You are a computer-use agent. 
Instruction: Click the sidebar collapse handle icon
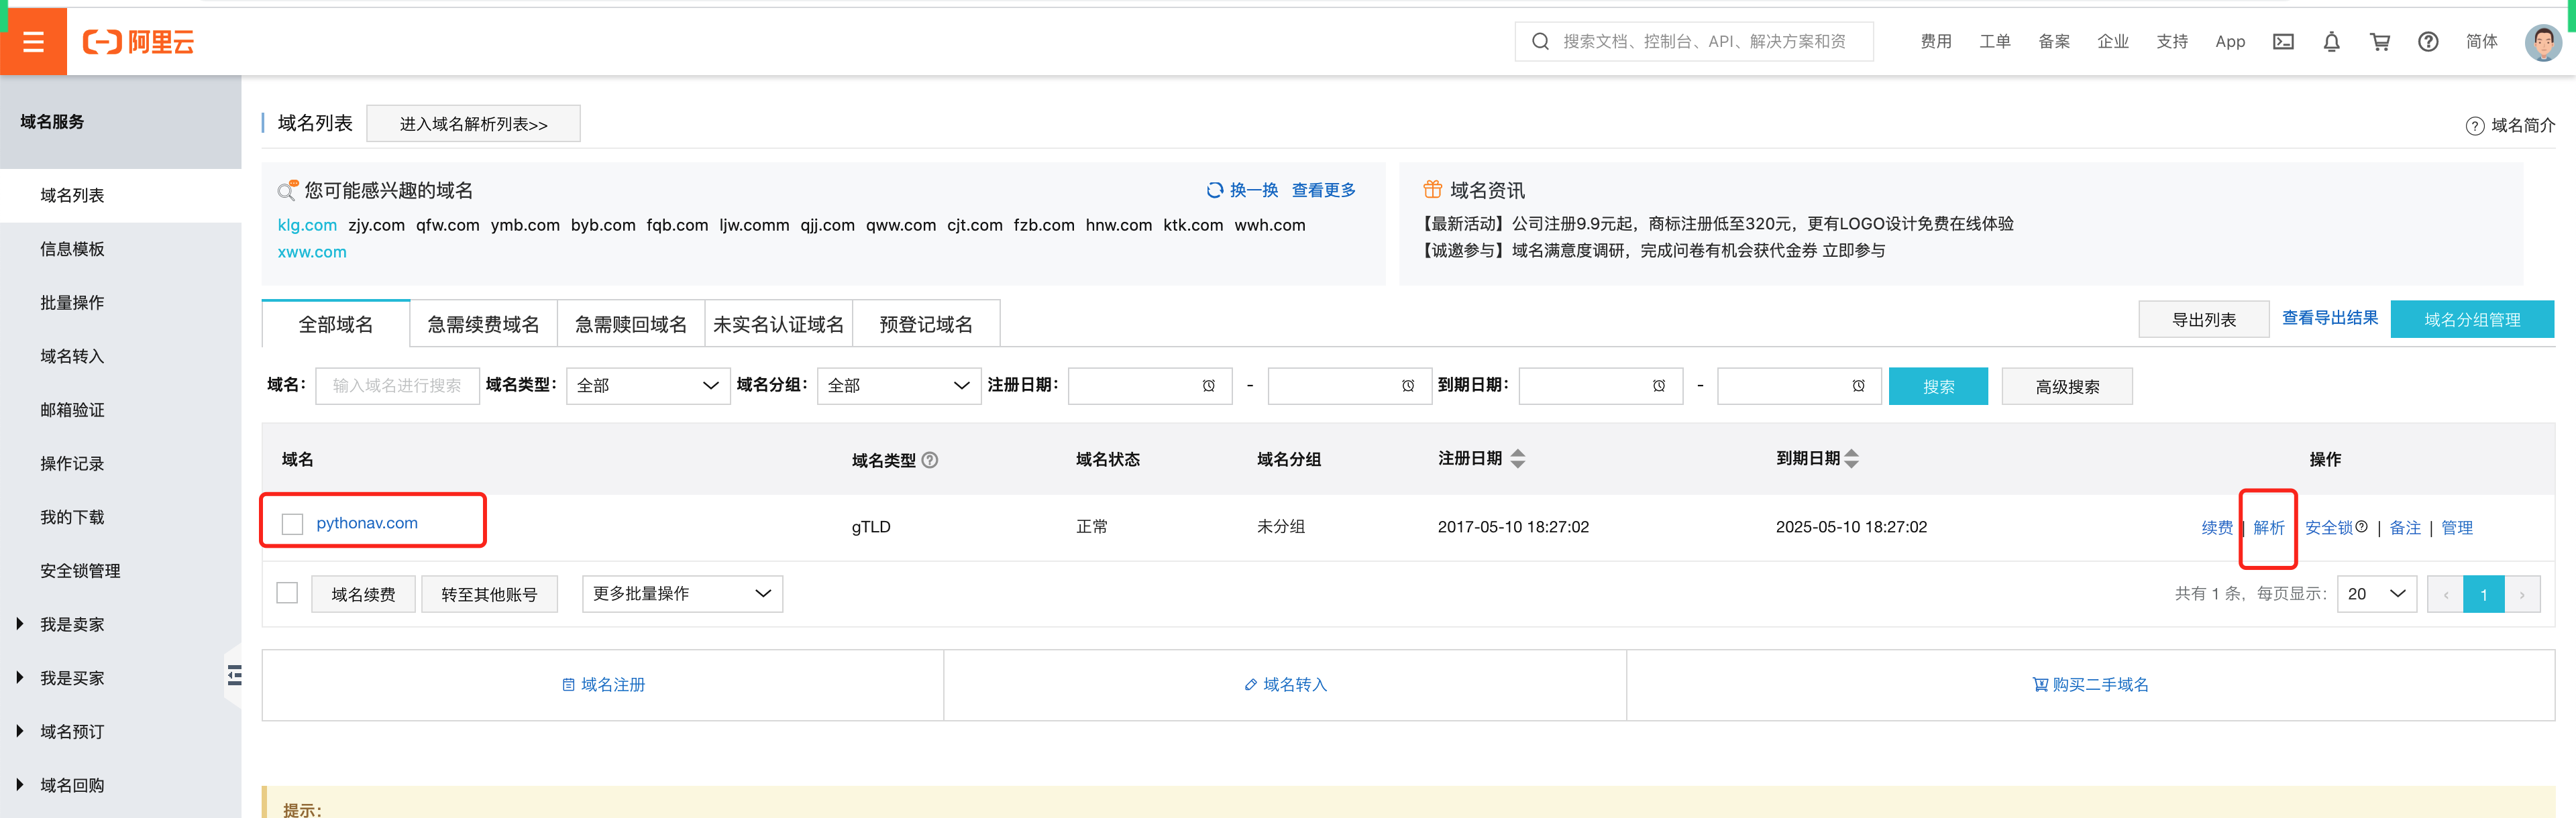[234, 675]
